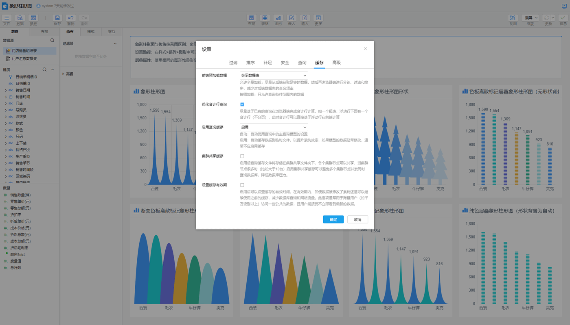Enable the 集群共享缓存 checkbox

(242, 156)
